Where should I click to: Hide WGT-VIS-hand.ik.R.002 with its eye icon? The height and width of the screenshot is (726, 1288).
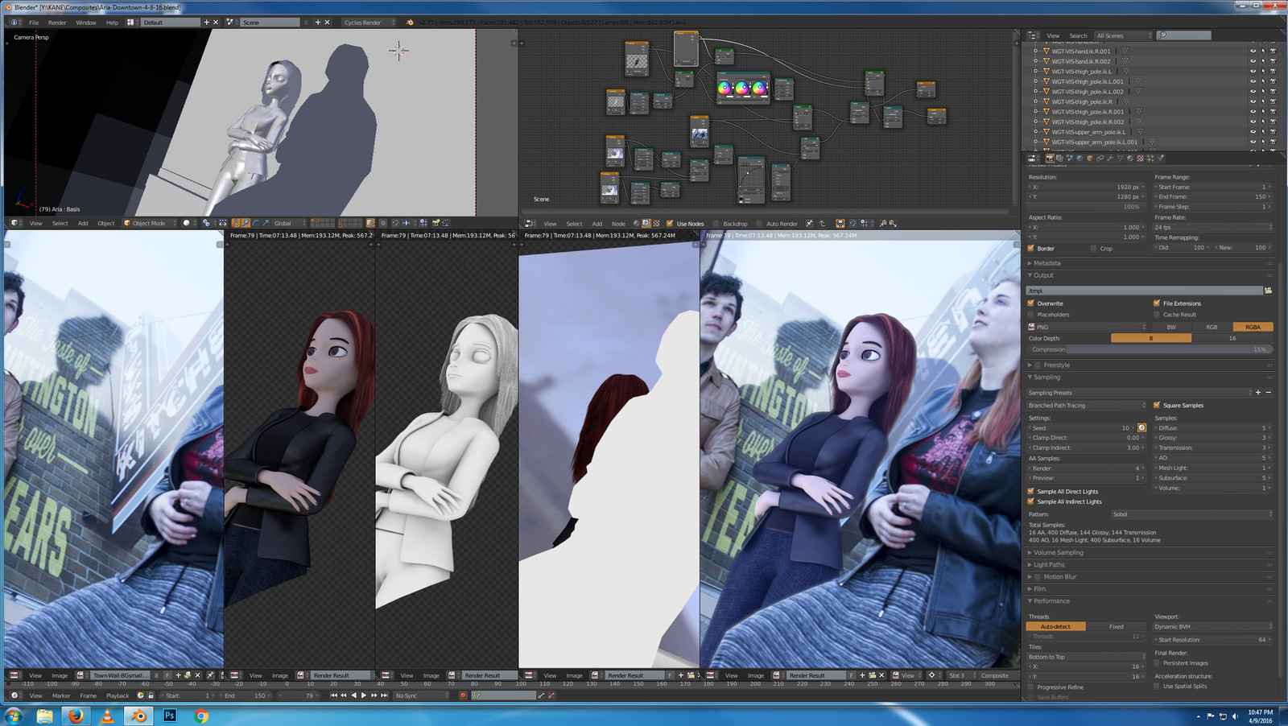click(x=1253, y=61)
